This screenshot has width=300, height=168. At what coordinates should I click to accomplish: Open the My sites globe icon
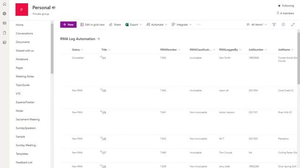coord(4,14)
